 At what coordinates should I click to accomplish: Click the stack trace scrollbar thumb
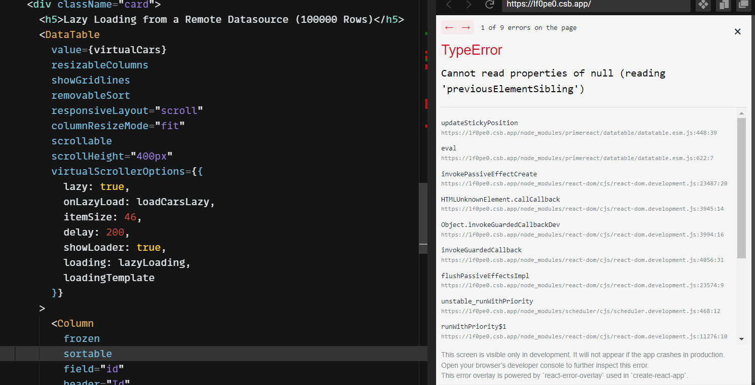coord(742,188)
